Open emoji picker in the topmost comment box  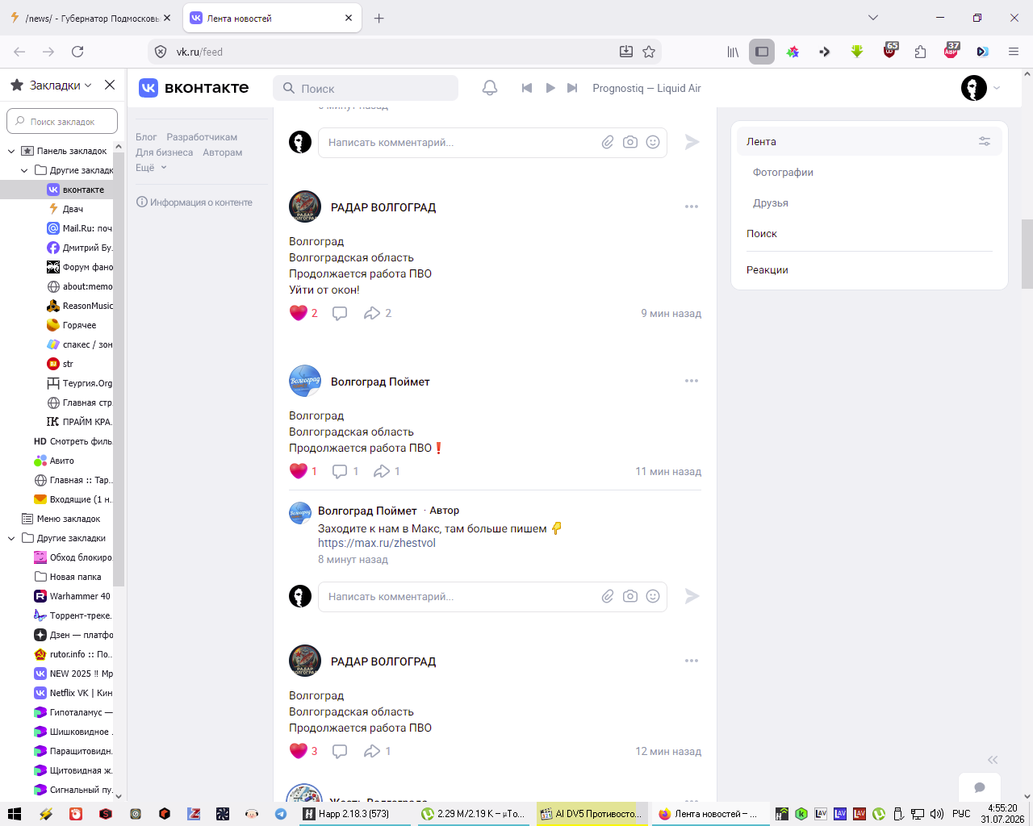653,142
